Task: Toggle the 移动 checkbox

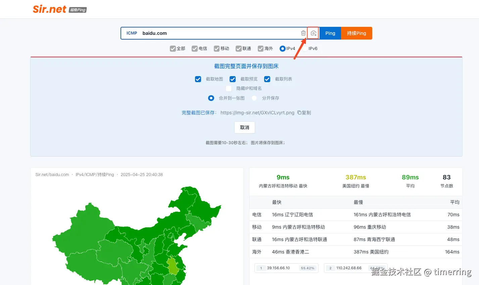Action: point(217,49)
